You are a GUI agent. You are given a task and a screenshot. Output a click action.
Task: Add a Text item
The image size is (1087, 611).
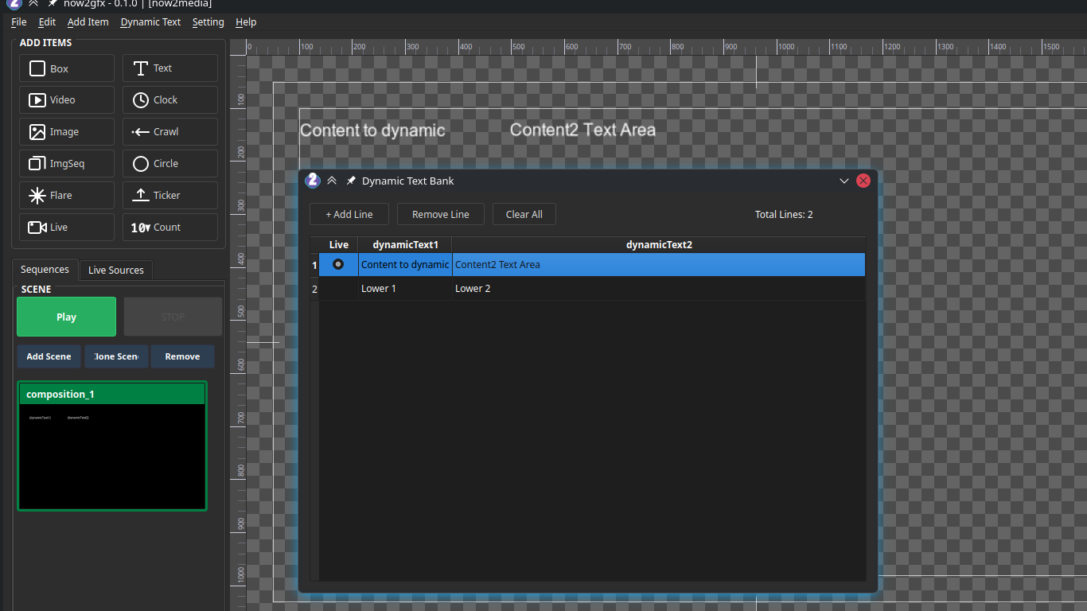click(x=170, y=68)
